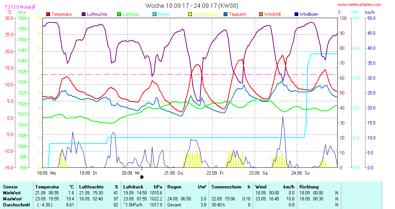Click the 13.0 Monat-Ø label
Viewport: 395px width, 209px height.
[x=23, y=7]
